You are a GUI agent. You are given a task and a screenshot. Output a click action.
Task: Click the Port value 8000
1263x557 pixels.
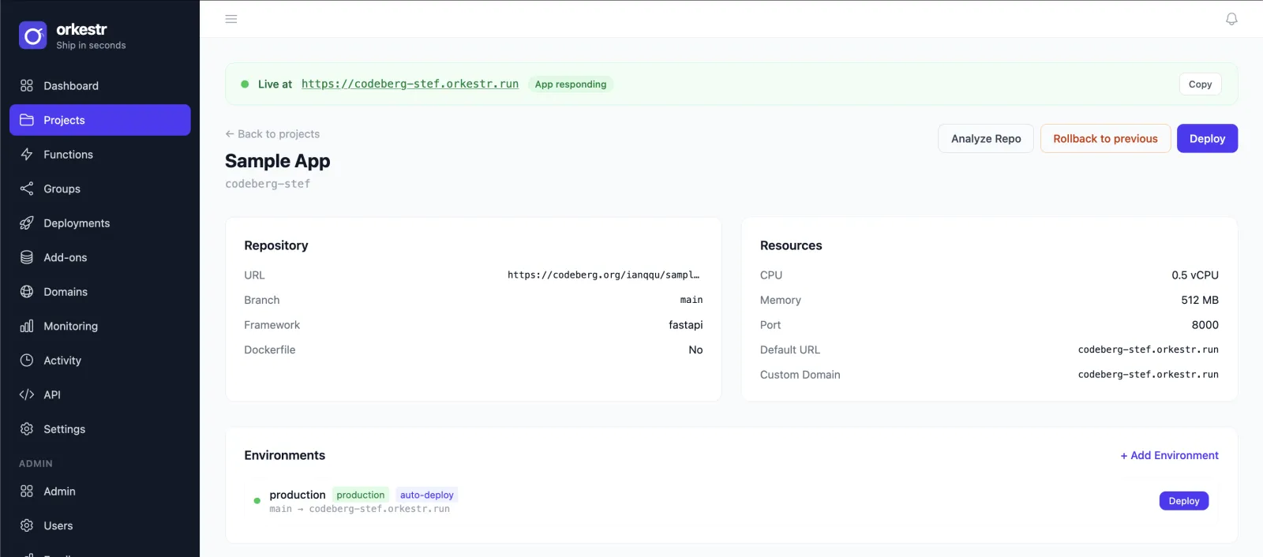(1205, 325)
